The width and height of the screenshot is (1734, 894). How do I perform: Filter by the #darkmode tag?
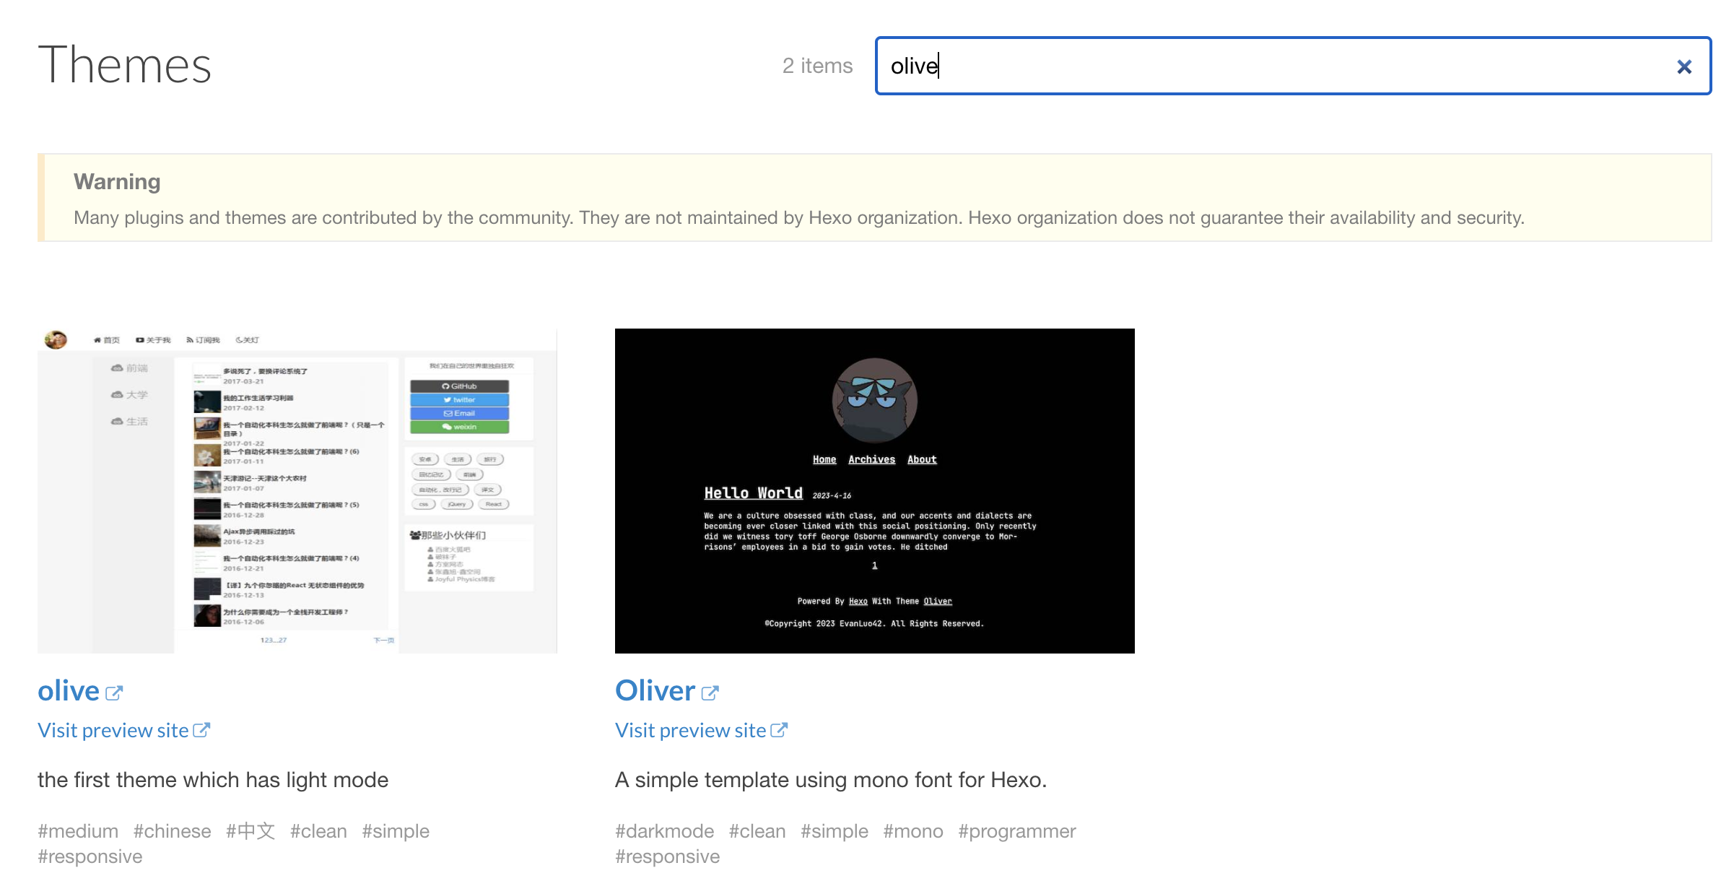tap(664, 831)
